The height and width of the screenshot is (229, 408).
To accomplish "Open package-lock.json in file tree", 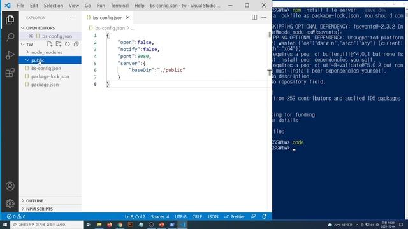I will point(50,76).
